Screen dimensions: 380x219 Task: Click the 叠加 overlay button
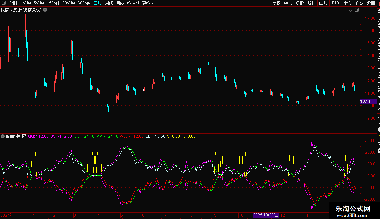tap(288, 3)
